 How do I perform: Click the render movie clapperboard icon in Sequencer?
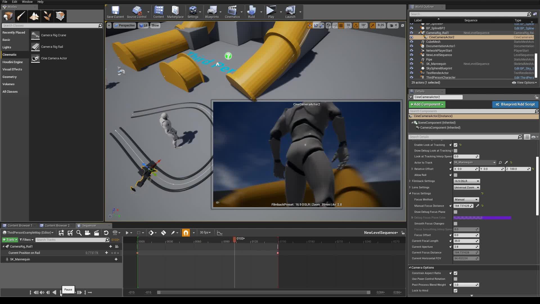[96, 233]
